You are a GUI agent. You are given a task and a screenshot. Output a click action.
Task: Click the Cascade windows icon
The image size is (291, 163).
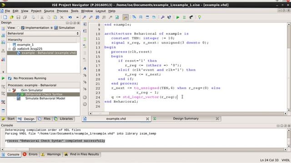pyautogui.click(x=134, y=17)
